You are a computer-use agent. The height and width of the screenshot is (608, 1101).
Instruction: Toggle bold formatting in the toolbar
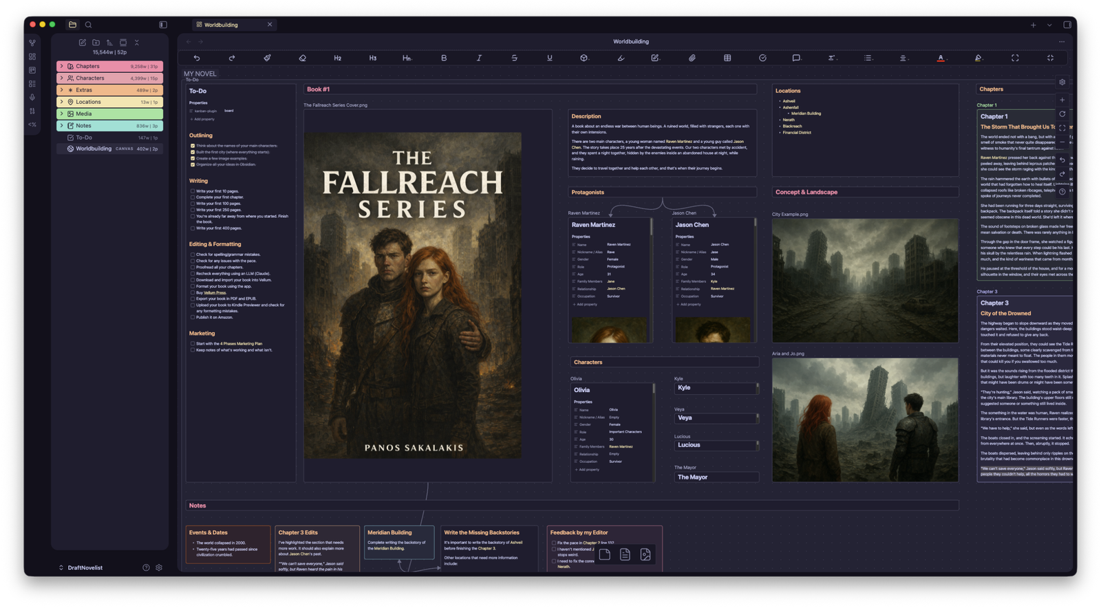pos(444,58)
